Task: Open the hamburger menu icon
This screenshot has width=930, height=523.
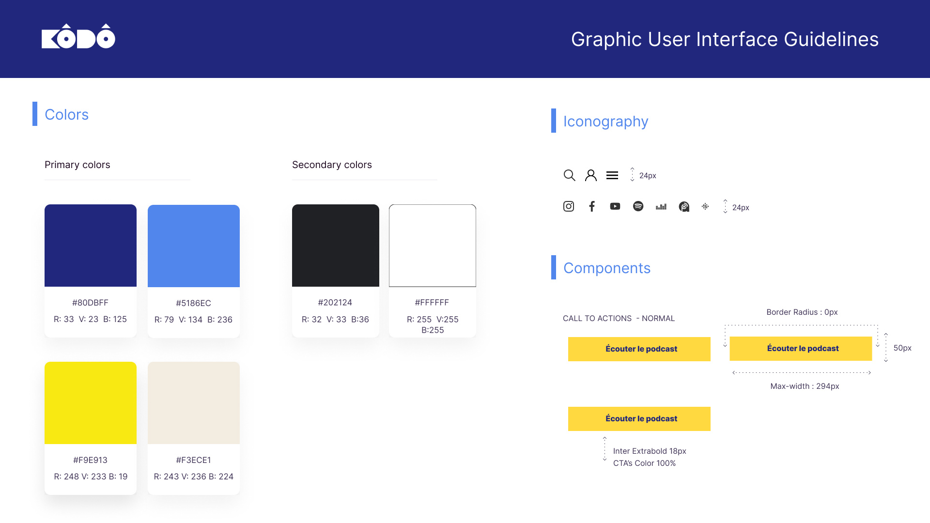Action: (x=612, y=175)
